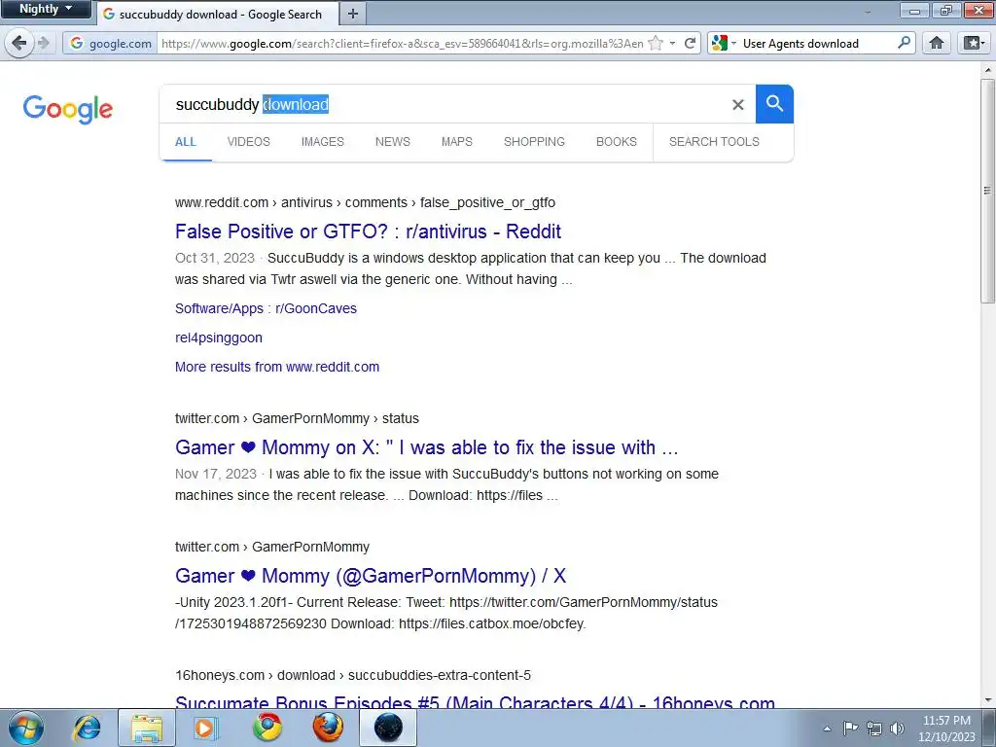The height and width of the screenshot is (747, 996).
Task: Open Gamer Mommy (@GamerPornMommy) / X result
Action: pos(371,576)
